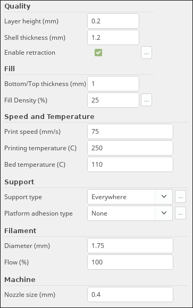Click the Fill Density value field
193x308 pixels.
tap(113, 100)
